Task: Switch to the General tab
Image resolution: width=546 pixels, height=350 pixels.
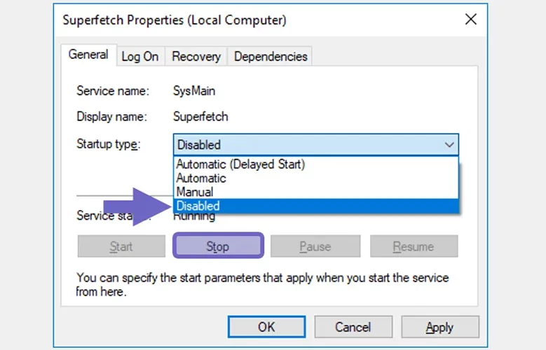Action: pos(88,55)
